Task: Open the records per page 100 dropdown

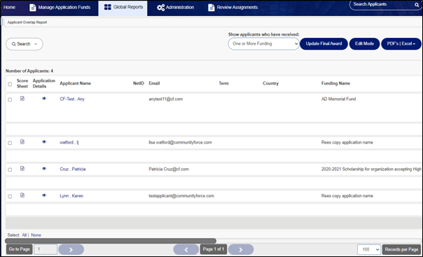Action: coord(369,249)
